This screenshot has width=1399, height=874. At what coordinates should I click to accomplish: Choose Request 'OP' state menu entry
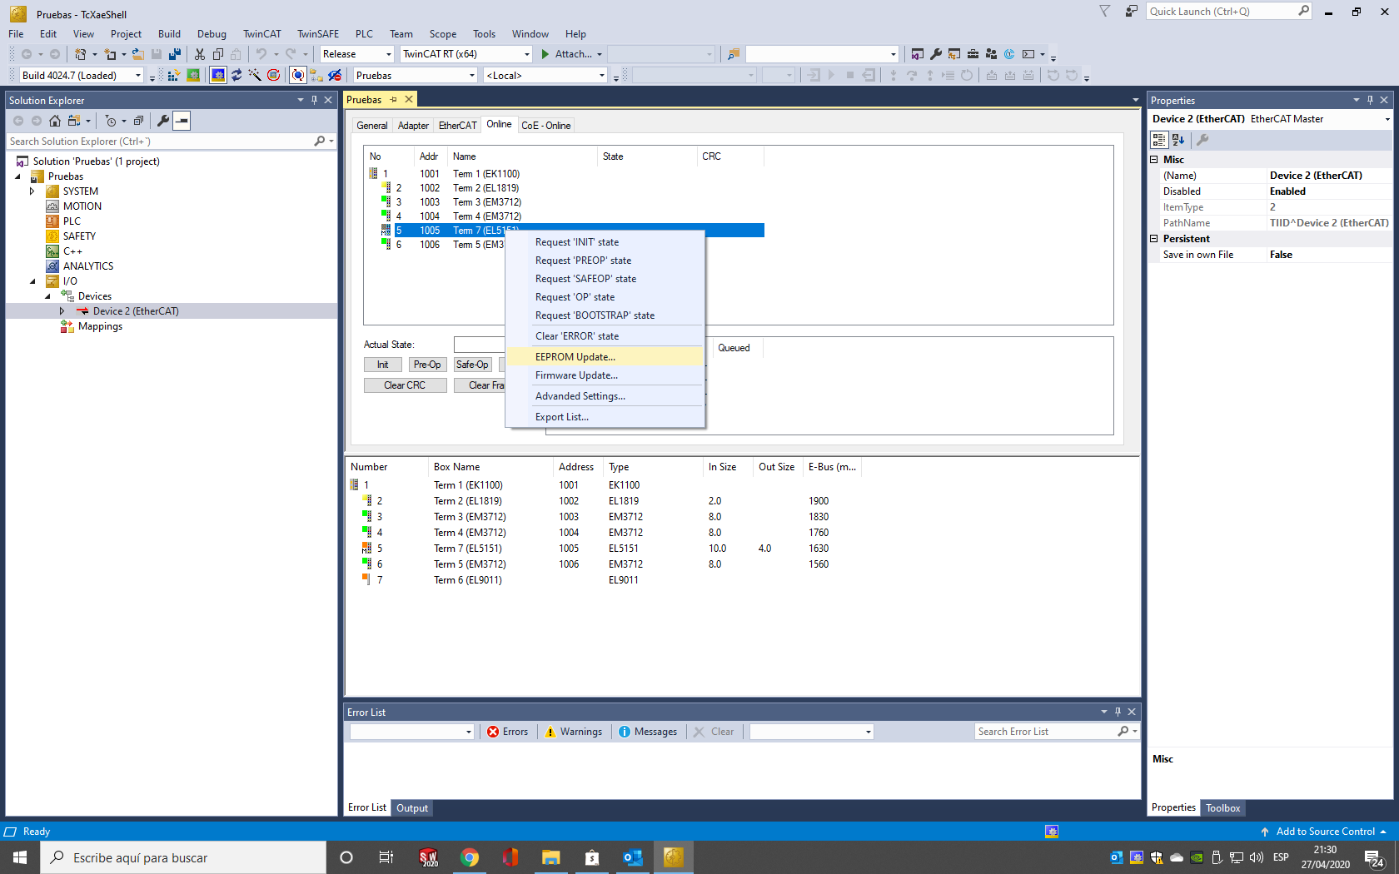(x=605, y=297)
